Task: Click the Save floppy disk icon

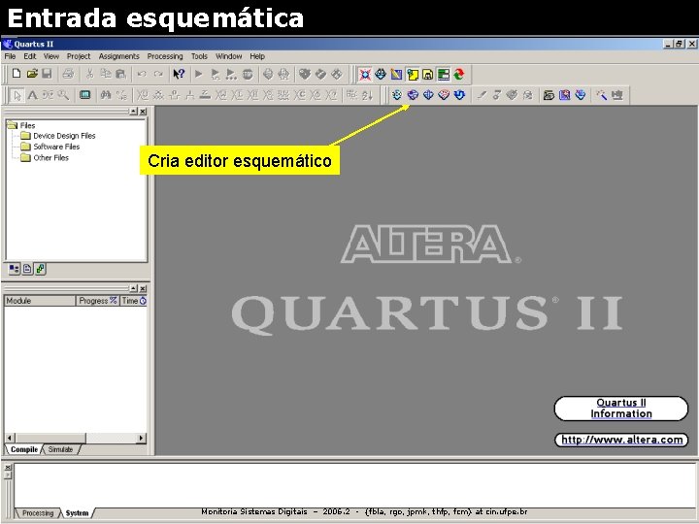Action: (47, 74)
